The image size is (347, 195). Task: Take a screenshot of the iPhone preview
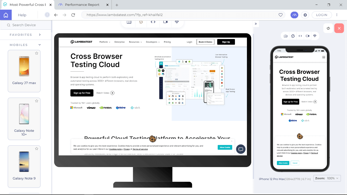(x=286, y=36)
